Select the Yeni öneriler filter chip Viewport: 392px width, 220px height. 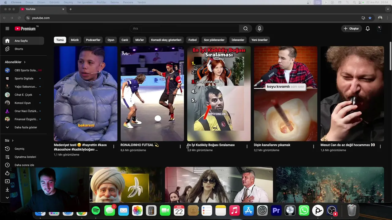pyautogui.click(x=259, y=40)
